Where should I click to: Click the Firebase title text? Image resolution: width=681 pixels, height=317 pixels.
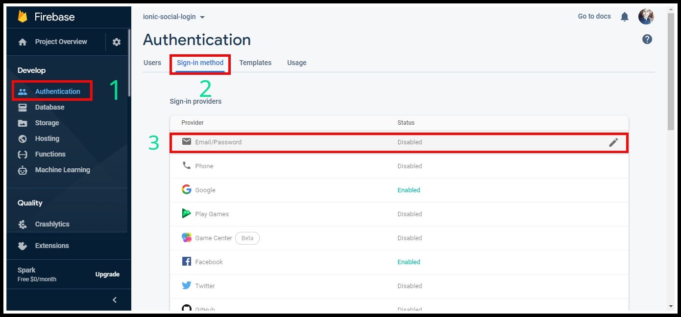pos(54,17)
